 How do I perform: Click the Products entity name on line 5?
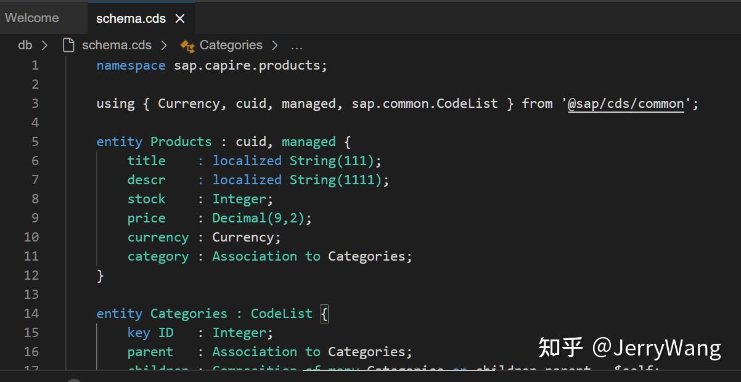coord(181,142)
